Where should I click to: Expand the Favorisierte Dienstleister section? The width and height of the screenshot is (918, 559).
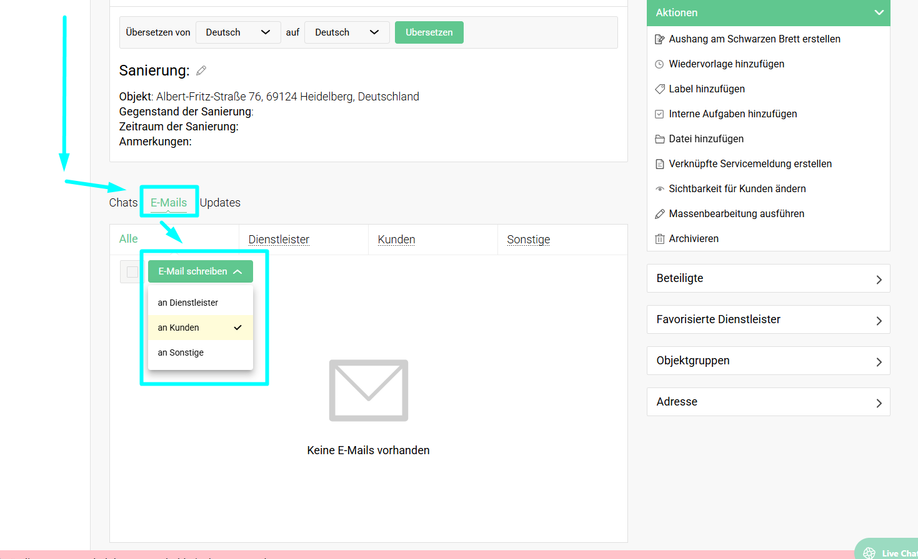click(768, 320)
